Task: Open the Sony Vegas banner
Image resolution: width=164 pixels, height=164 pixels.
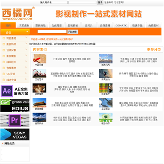Action: (x=15, y=134)
